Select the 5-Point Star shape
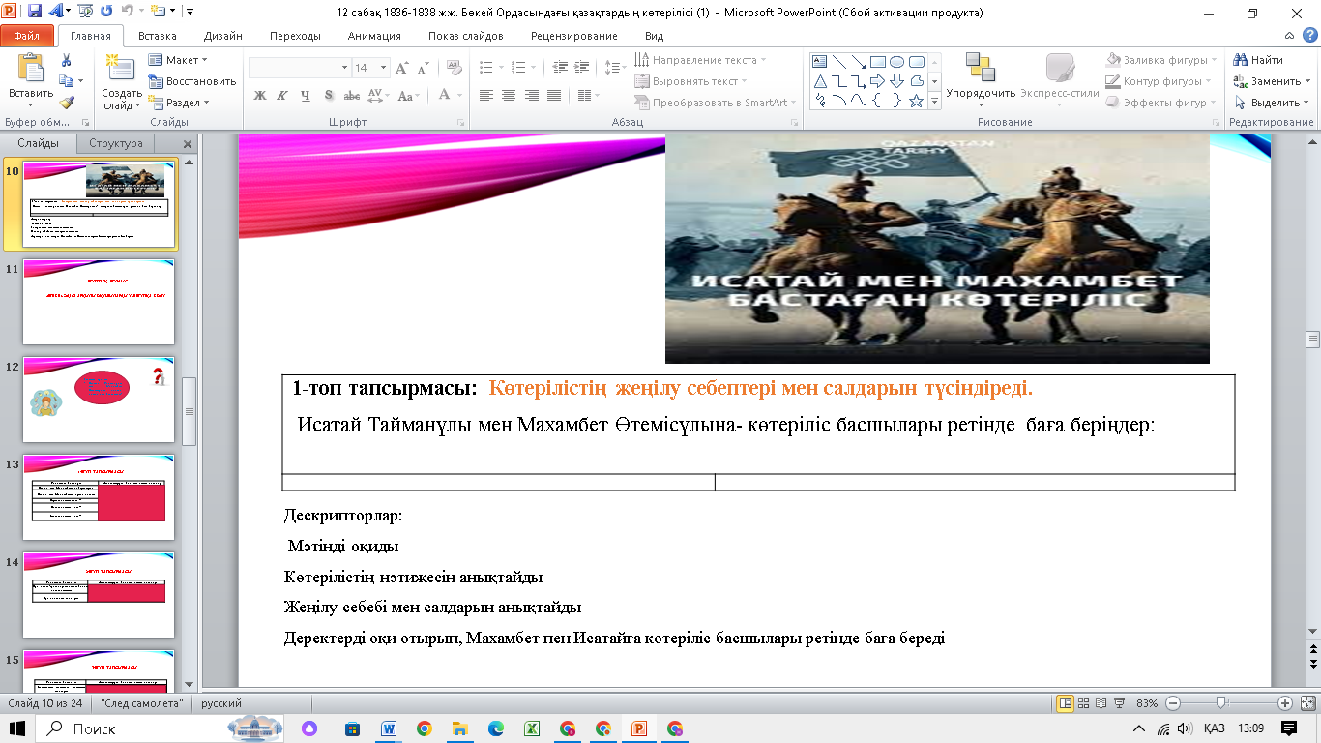Screen dimensions: 1321x743 (917, 101)
